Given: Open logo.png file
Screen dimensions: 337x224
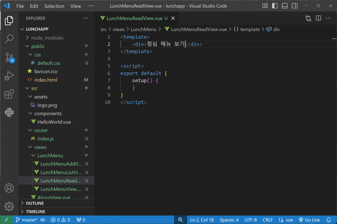Looking at the screenshot, I should [56, 105].
